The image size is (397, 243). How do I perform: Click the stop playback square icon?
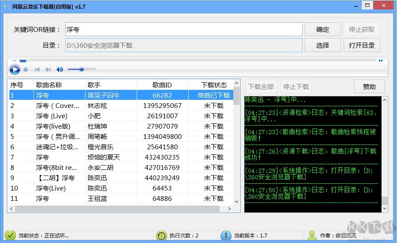click(26, 69)
